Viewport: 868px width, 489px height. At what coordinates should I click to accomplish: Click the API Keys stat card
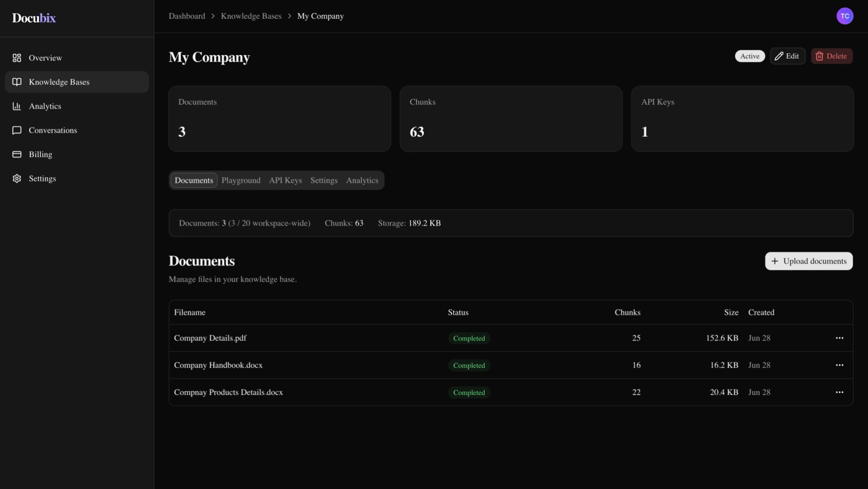pyautogui.click(x=742, y=119)
